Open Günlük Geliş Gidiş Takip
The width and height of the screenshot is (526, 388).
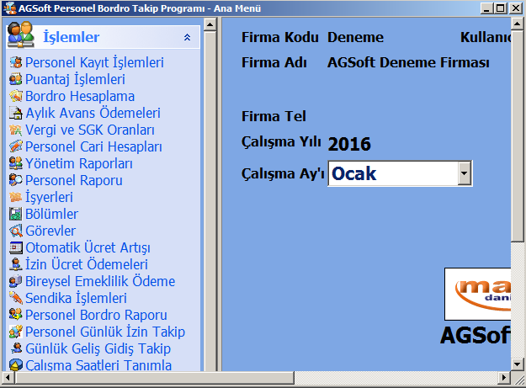click(x=98, y=348)
